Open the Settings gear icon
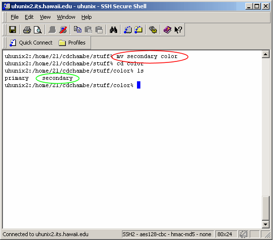This screenshot has height=240, width=273. (x=153, y=30)
